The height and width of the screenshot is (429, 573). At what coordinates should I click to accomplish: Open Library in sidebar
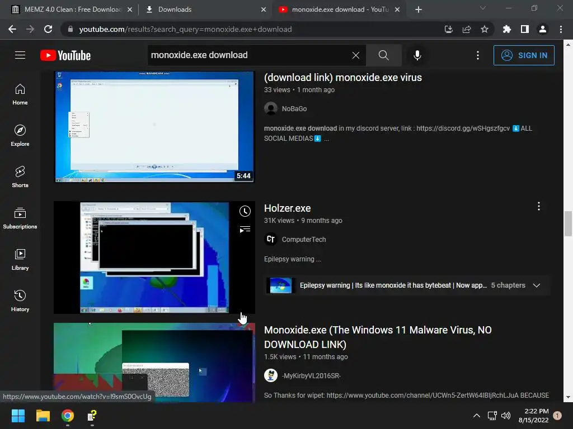20,259
